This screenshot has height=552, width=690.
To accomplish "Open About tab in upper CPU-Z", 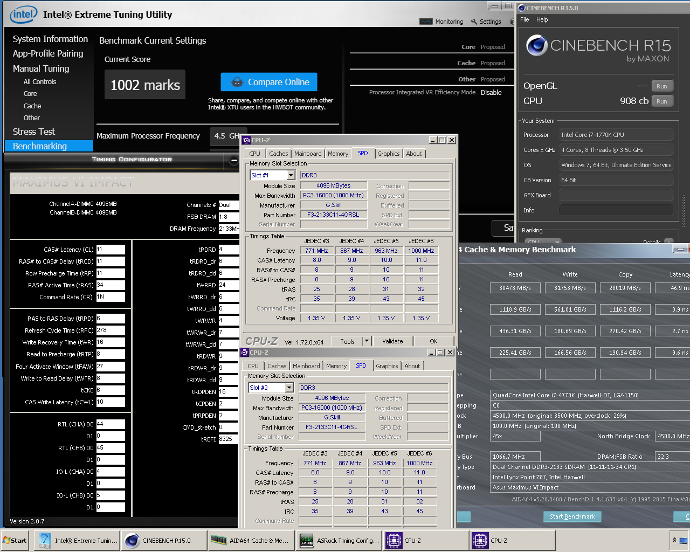I will [x=414, y=154].
